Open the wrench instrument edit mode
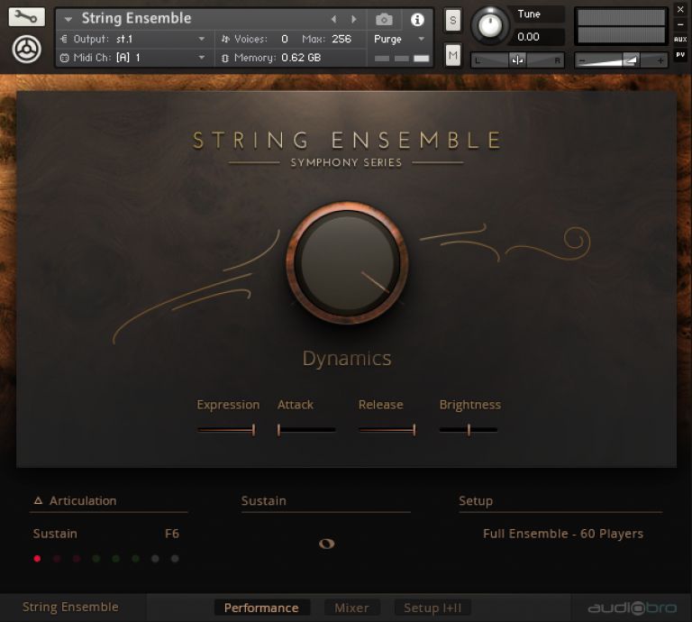This screenshot has height=622, width=692. 26,17
